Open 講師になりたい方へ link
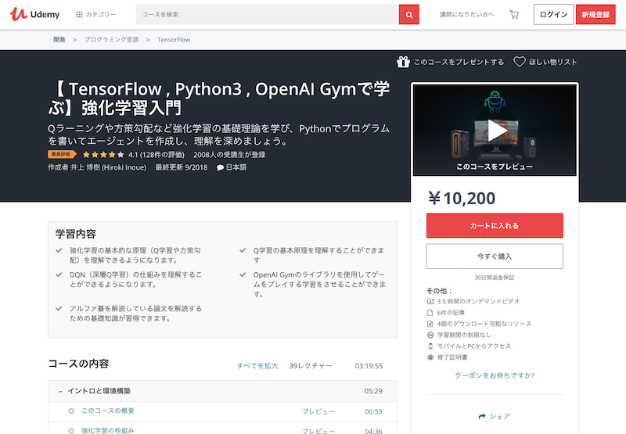Screen dimensions: 626x434 (x=466, y=14)
